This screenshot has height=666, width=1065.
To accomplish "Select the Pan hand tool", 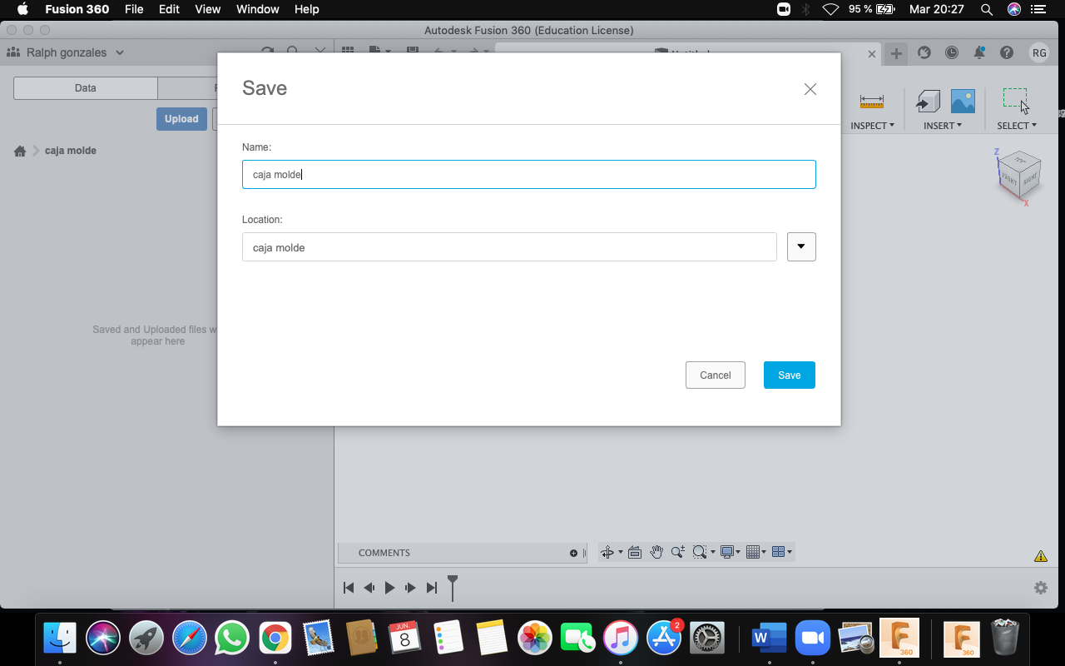I will 656,552.
